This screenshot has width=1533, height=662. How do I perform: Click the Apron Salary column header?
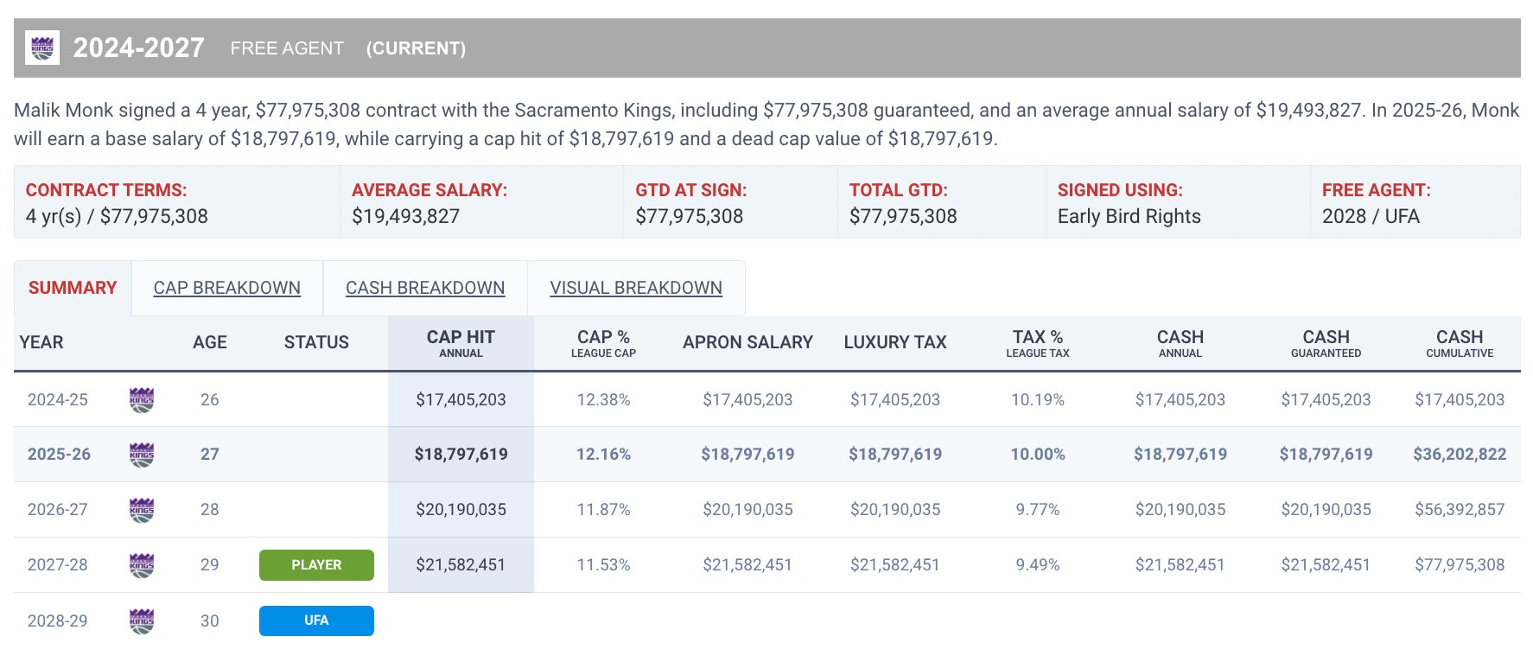click(x=747, y=343)
